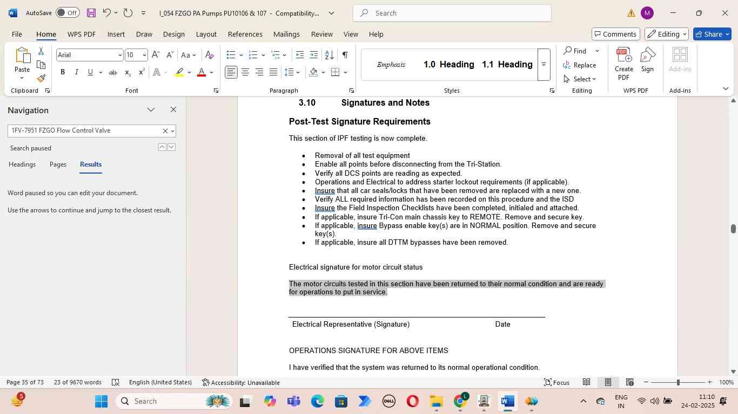The height and width of the screenshot is (414, 738).
Task: Toggle Superscript formatting
Action: point(142,72)
